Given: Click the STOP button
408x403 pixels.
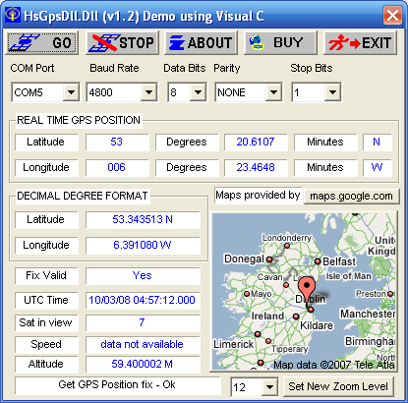Looking at the screenshot, I should pos(123,42).
